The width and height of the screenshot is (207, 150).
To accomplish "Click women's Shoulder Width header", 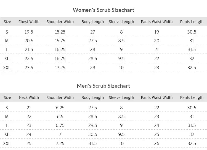I will pyautogui.click(x=60, y=22).
